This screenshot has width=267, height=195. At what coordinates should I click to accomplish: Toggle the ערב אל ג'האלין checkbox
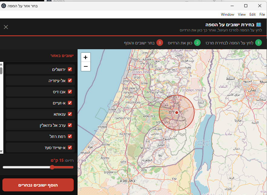[70, 125]
